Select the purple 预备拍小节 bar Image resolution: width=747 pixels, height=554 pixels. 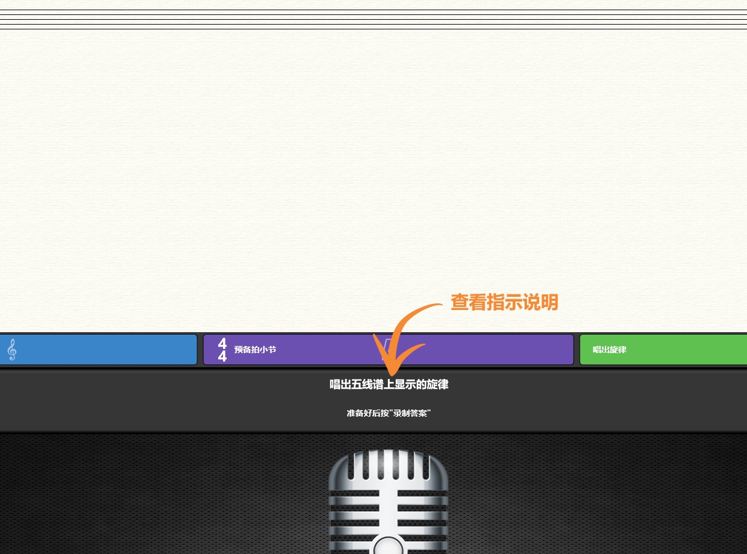(x=388, y=350)
